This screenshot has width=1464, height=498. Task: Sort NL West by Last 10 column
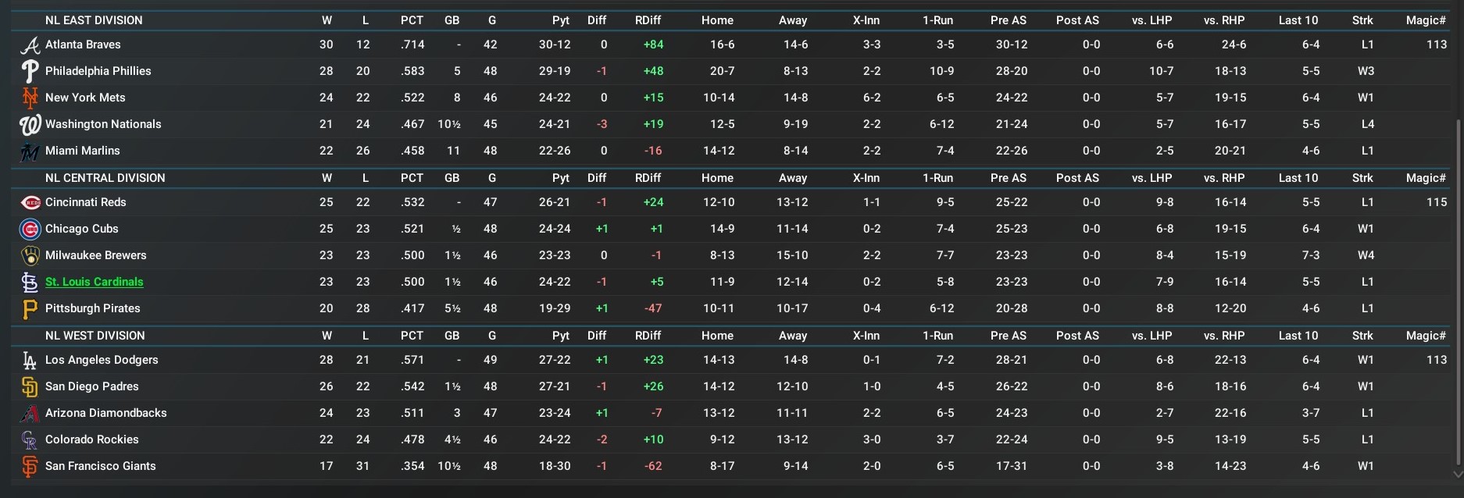pos(1298,336)
